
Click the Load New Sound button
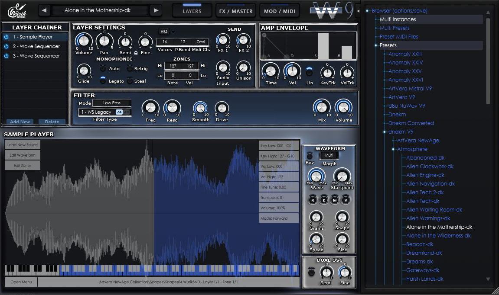click(22, 145)
